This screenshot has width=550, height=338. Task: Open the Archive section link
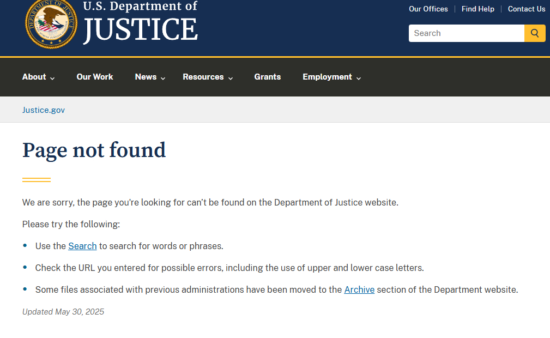click(359, 289)
